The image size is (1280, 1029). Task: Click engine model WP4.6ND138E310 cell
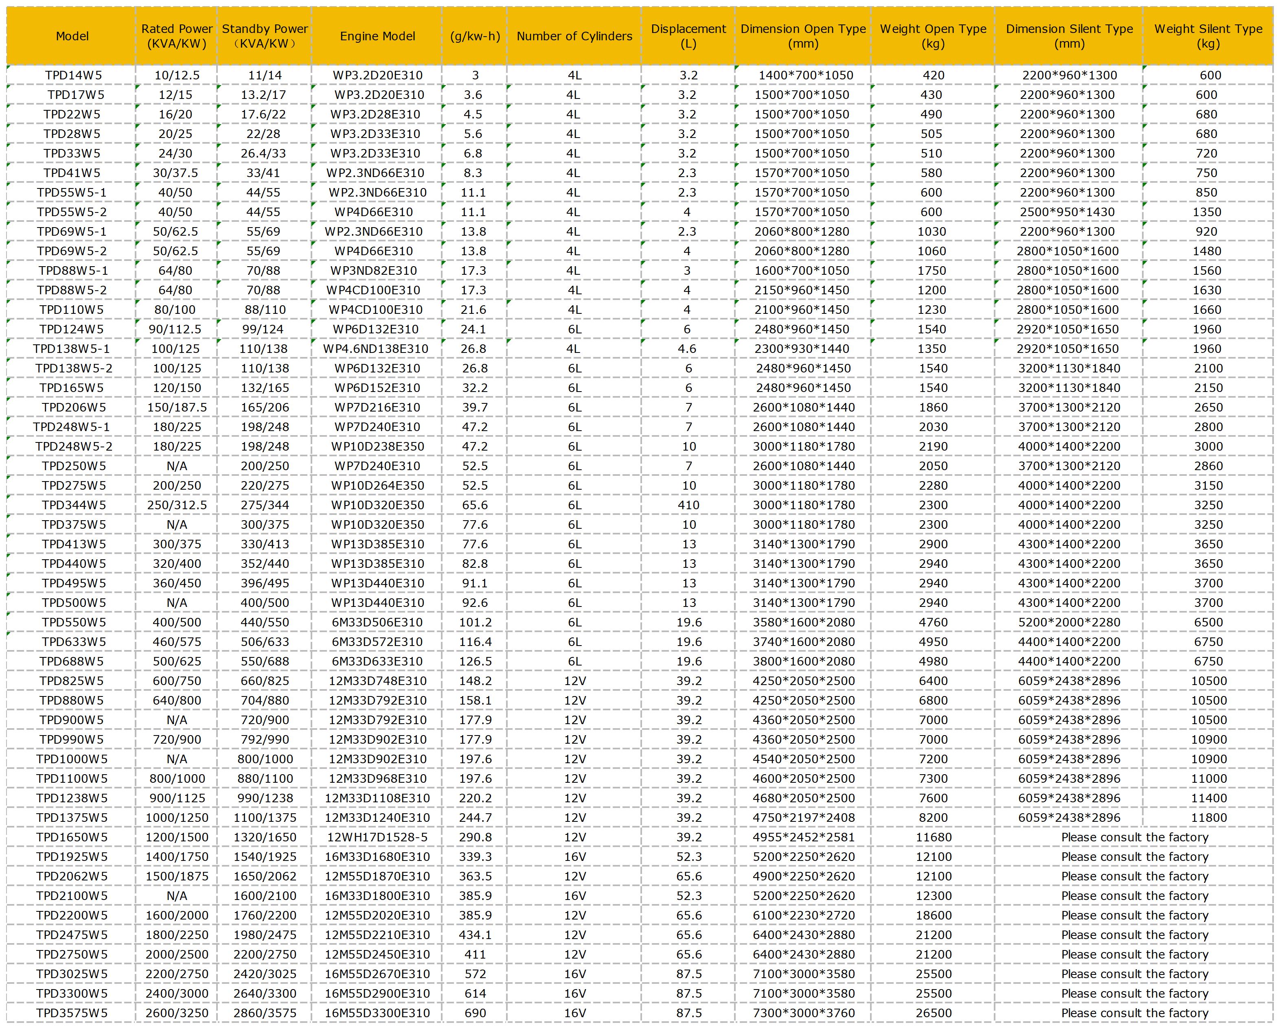[x=375, y=349]
